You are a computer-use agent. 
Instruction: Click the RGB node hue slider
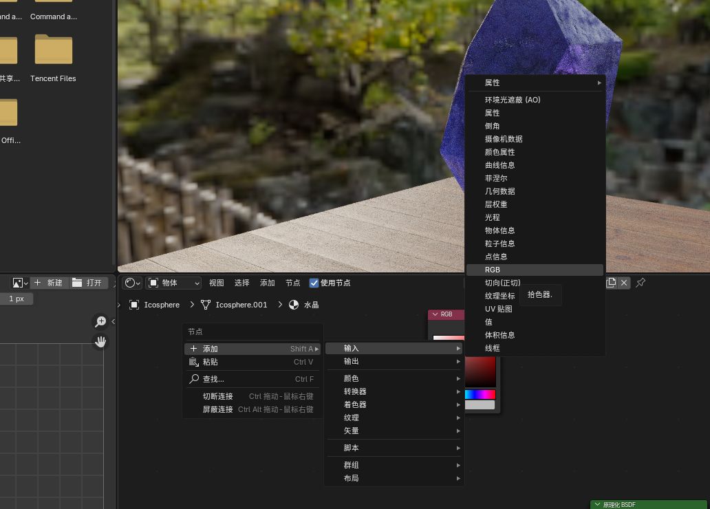point(480,394)
